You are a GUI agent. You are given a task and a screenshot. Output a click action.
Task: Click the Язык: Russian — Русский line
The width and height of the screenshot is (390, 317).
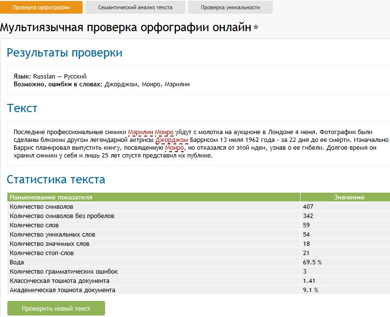50,77
